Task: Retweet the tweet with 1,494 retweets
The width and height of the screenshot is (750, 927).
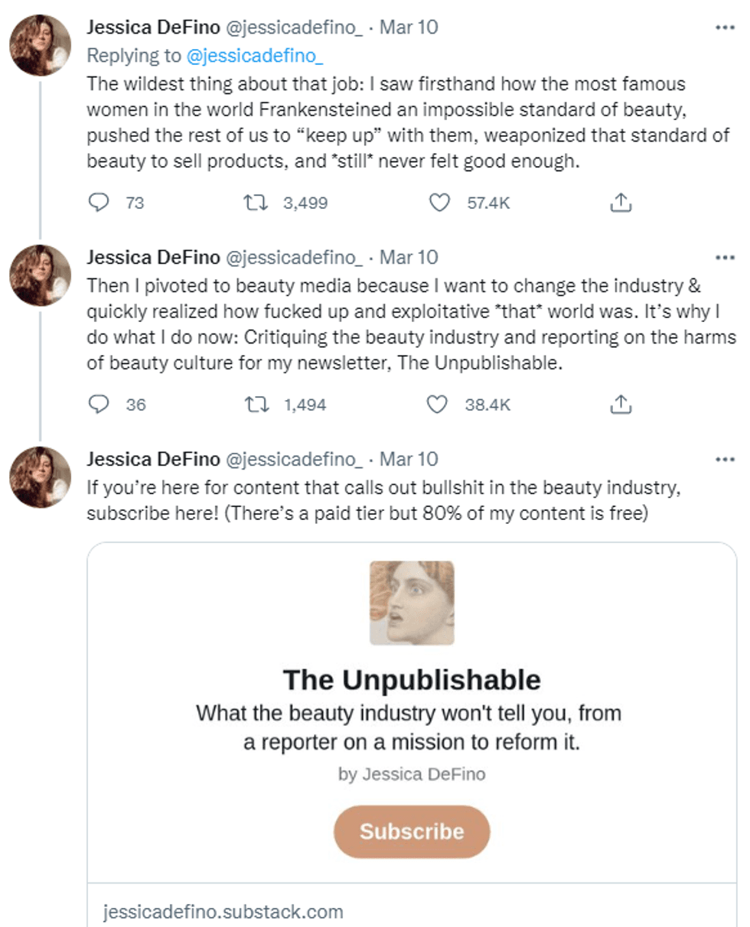Action: click(x=252, y=405)
